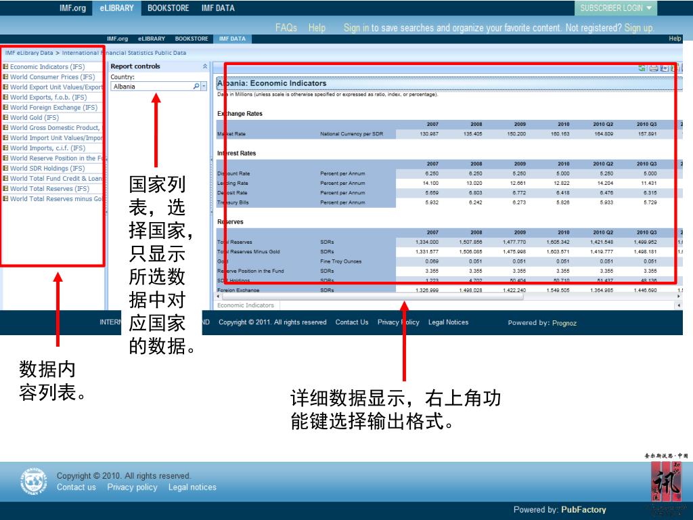This screenshot has width=693, height=520.
Task: Click BOOKSTORE in the inner navigation bar
Action: pyautogui.click(x=192, y=39)
